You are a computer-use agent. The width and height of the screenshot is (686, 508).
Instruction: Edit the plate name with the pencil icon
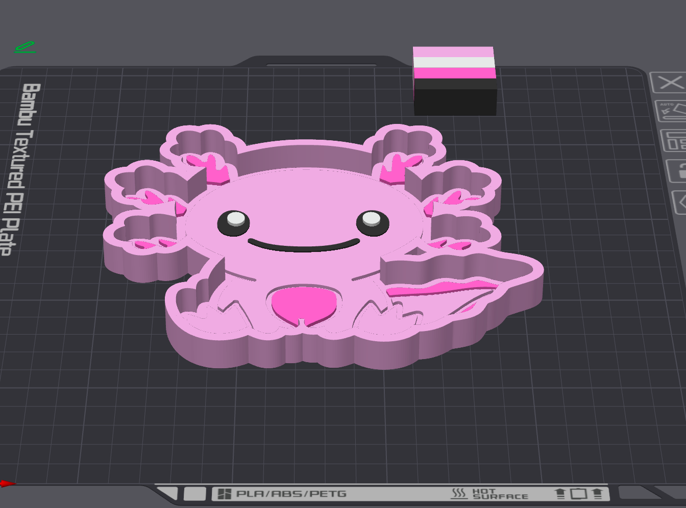pyautogui.click(x=25, y=47)
